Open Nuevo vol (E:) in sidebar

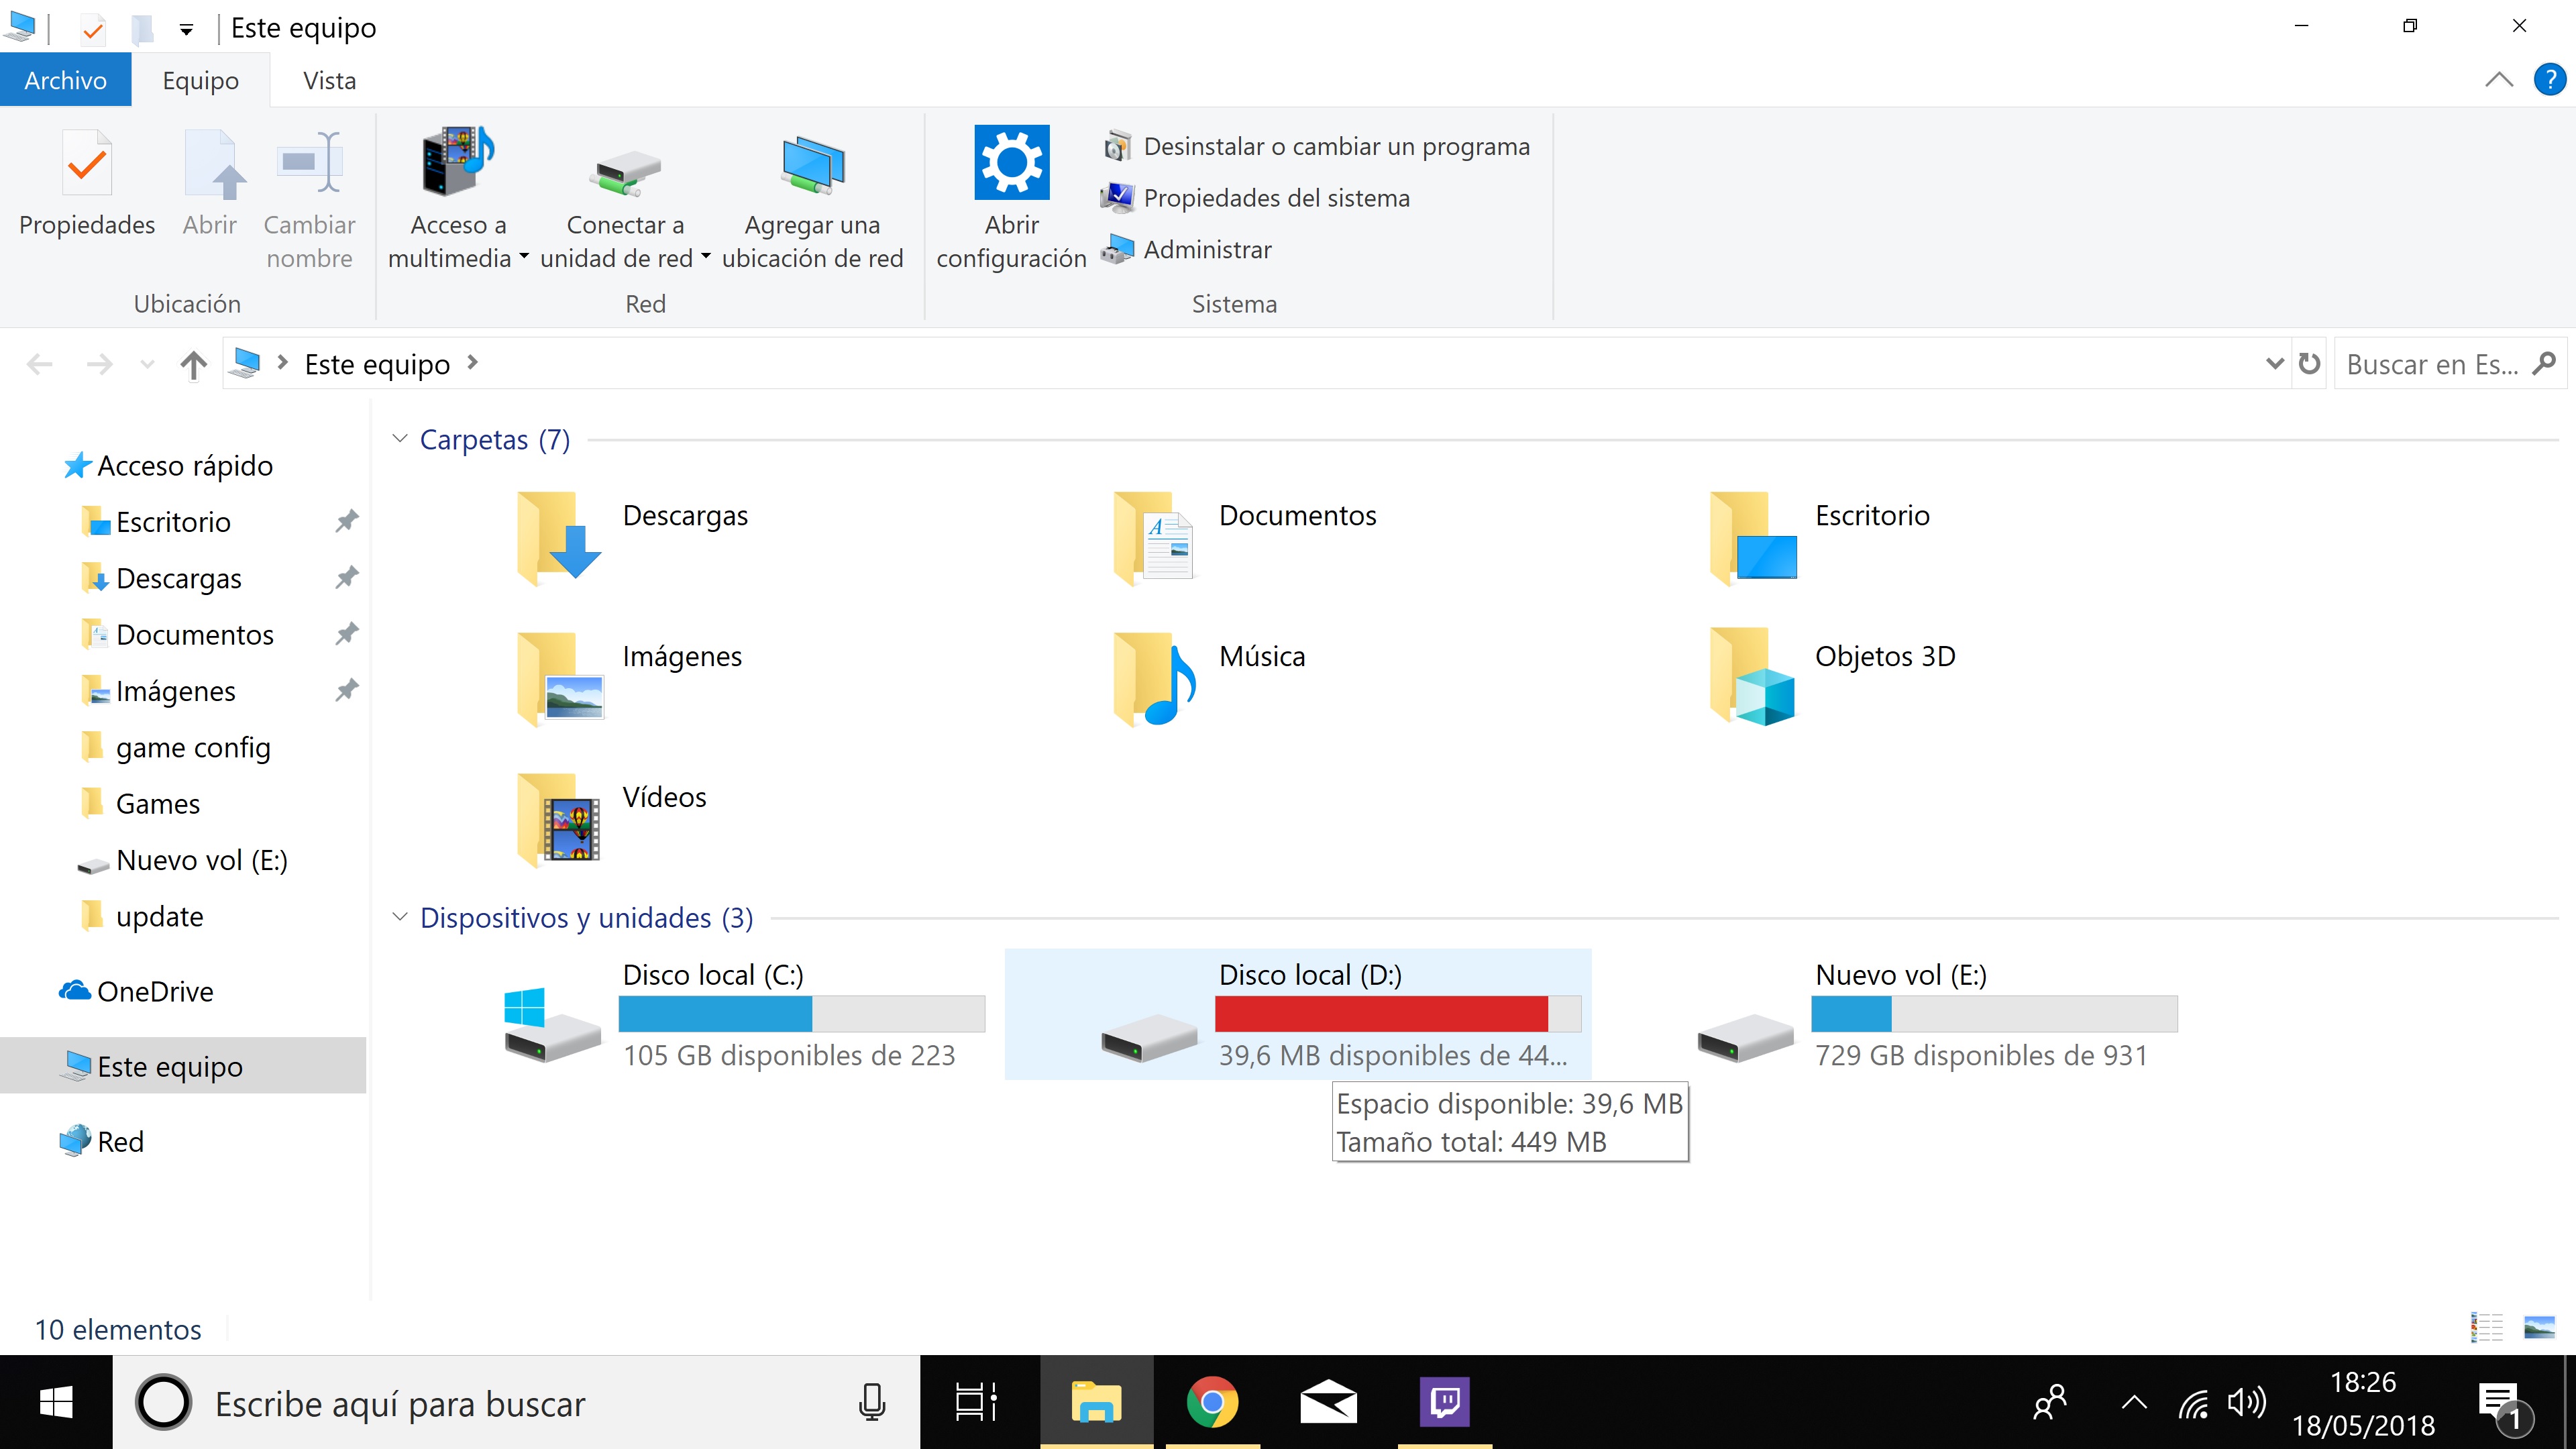201,860
